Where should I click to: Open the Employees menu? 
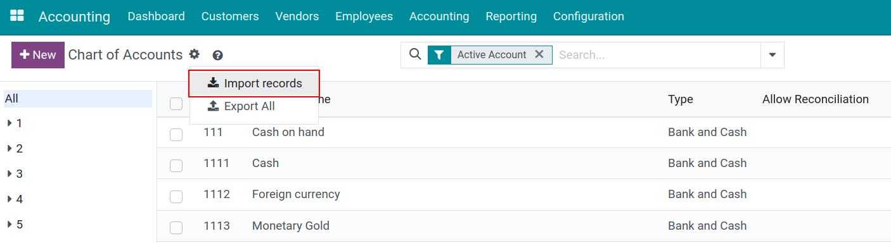pos(364,16)
